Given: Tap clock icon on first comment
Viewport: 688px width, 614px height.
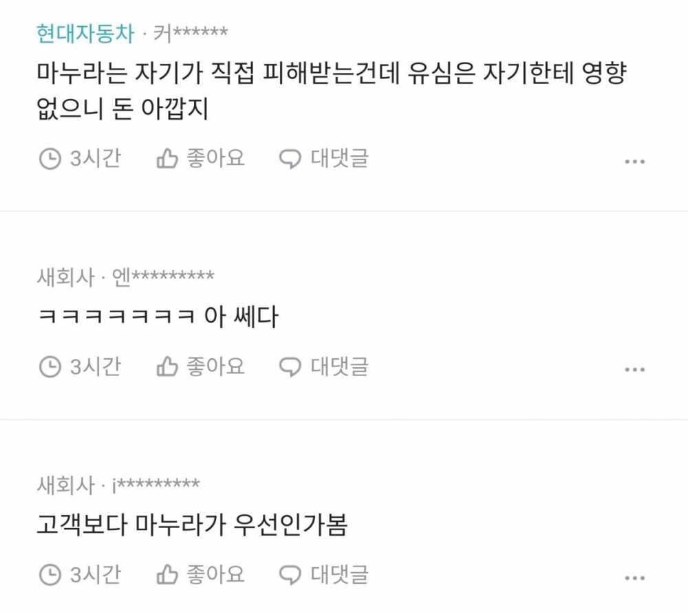Looking at the screenshot, I should tap(50, 159).
